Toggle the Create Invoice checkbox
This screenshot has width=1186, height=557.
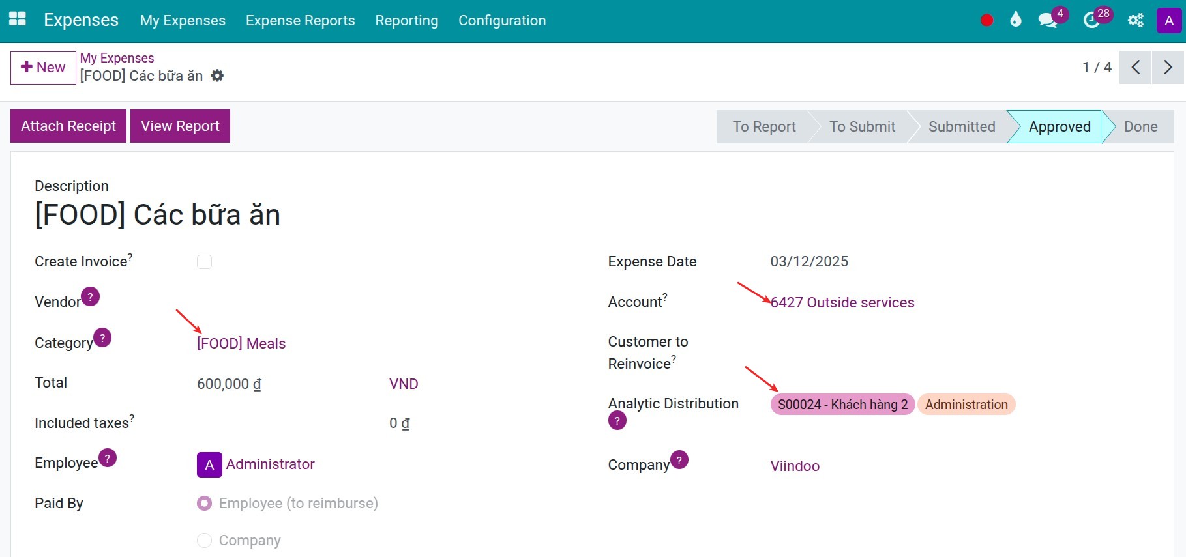[204, 262]
